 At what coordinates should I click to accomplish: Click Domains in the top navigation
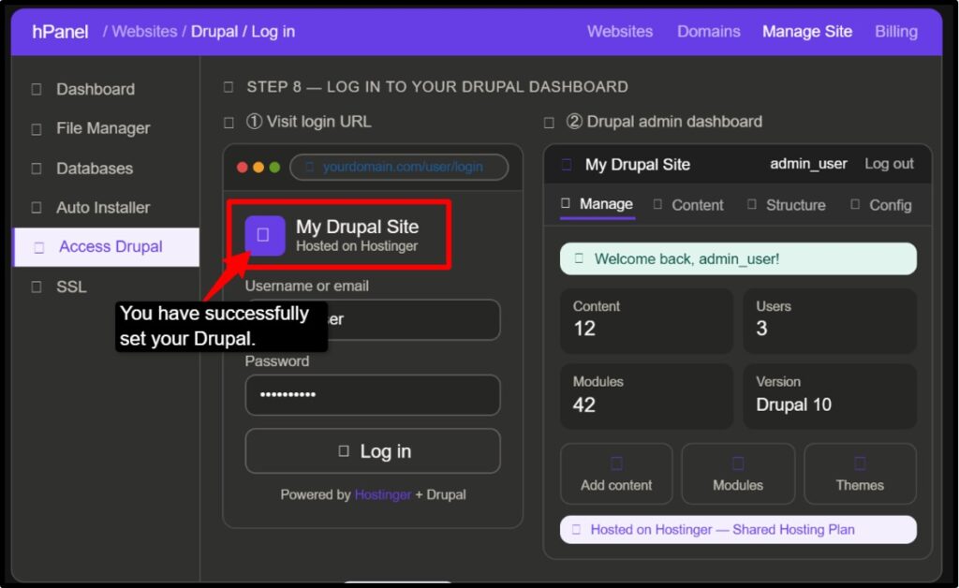click(x=708, y=31)
